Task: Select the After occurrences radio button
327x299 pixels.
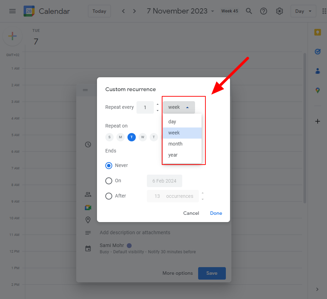Action: click(x=109, y=196)
